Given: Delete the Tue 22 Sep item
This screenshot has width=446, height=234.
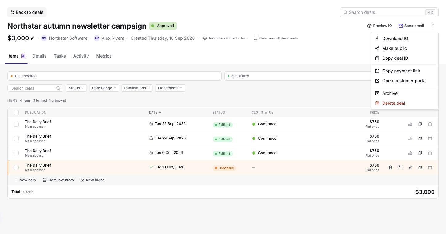Looking at the screenshot, I should click(430, 124).
